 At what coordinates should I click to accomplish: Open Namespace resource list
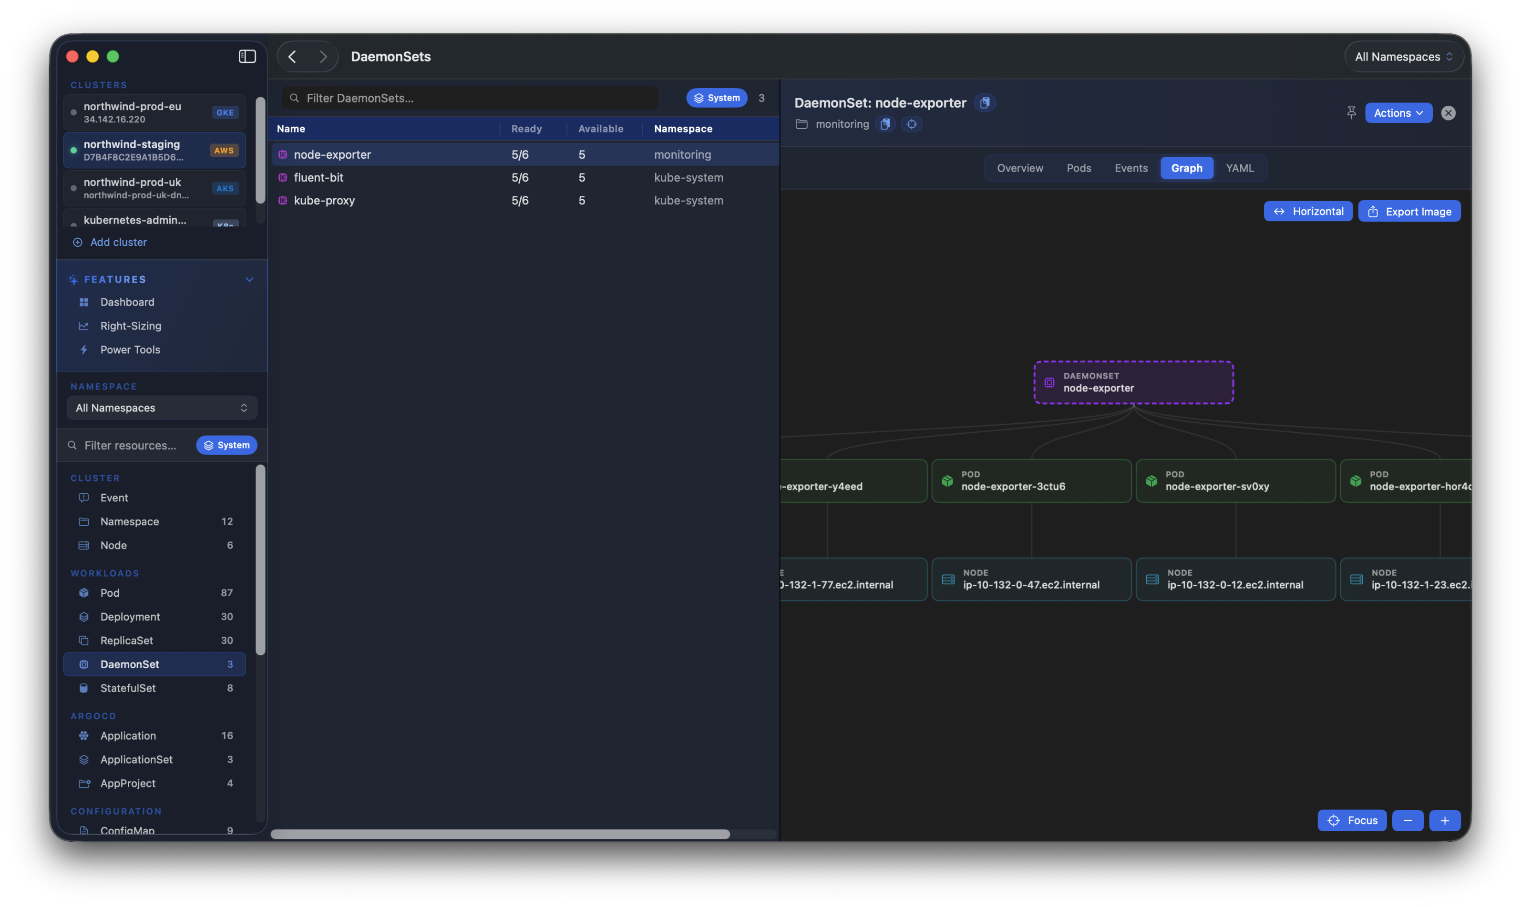[154, 521]
